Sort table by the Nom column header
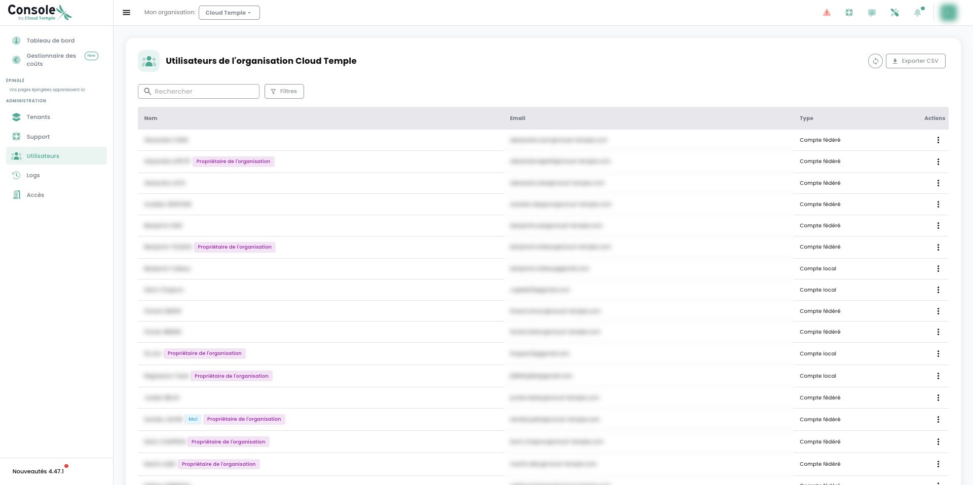The image size is (973, 485). [151, 118]
